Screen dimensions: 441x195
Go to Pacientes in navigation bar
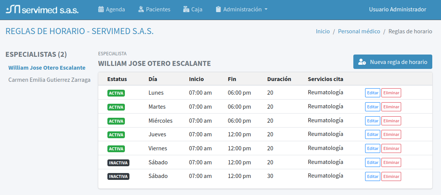click(x=158, y=9)
